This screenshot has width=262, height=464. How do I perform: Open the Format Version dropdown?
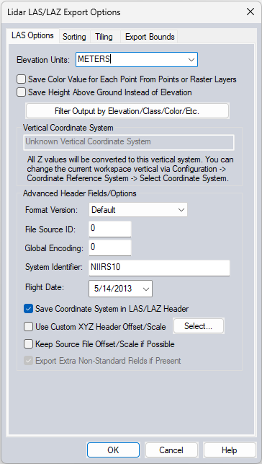click(x=138, y=210)
